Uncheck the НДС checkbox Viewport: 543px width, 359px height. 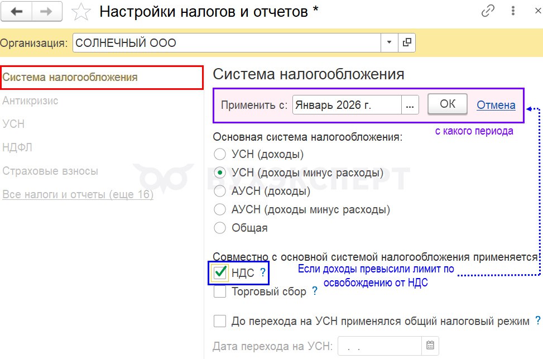[x=220, y=272]
